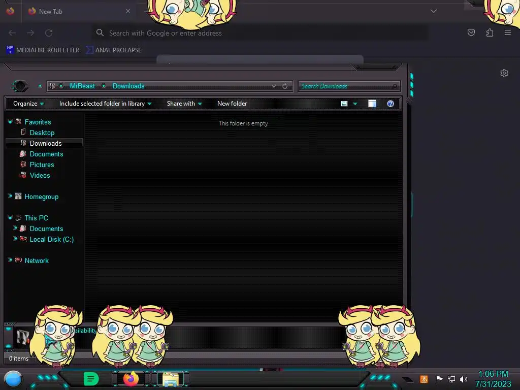Open the Firefox hamburger menu
Image resolution: width=520 pixels, height=390 pixels.
[508, 32]
